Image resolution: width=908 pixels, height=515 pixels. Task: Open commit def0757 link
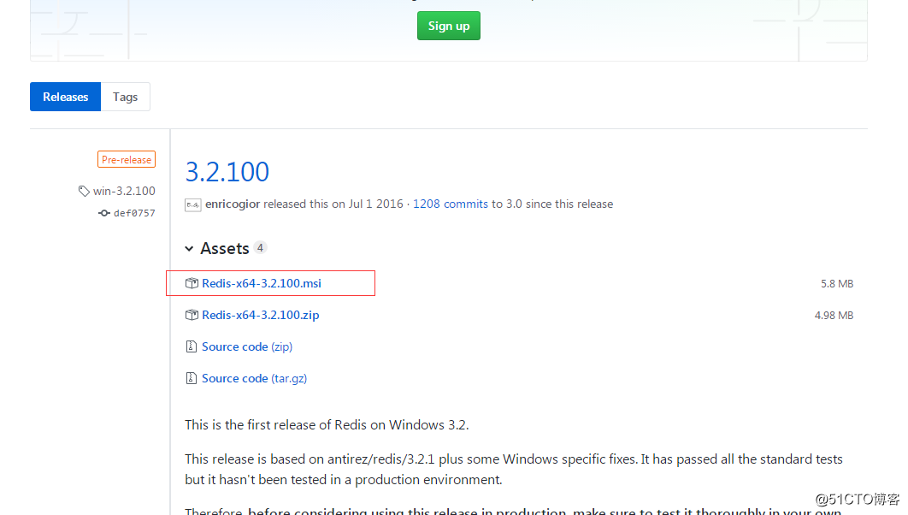[134, 213]
